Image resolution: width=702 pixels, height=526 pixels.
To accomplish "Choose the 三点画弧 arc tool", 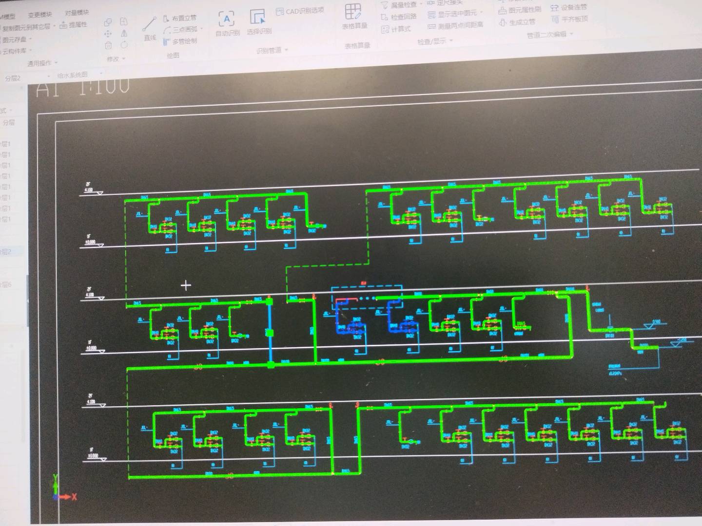I will [x=180, y=30].
